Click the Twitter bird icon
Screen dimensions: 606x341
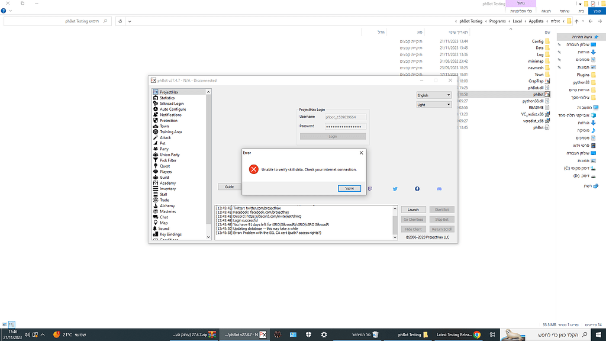pyautogui.click(x=395, y=189)
